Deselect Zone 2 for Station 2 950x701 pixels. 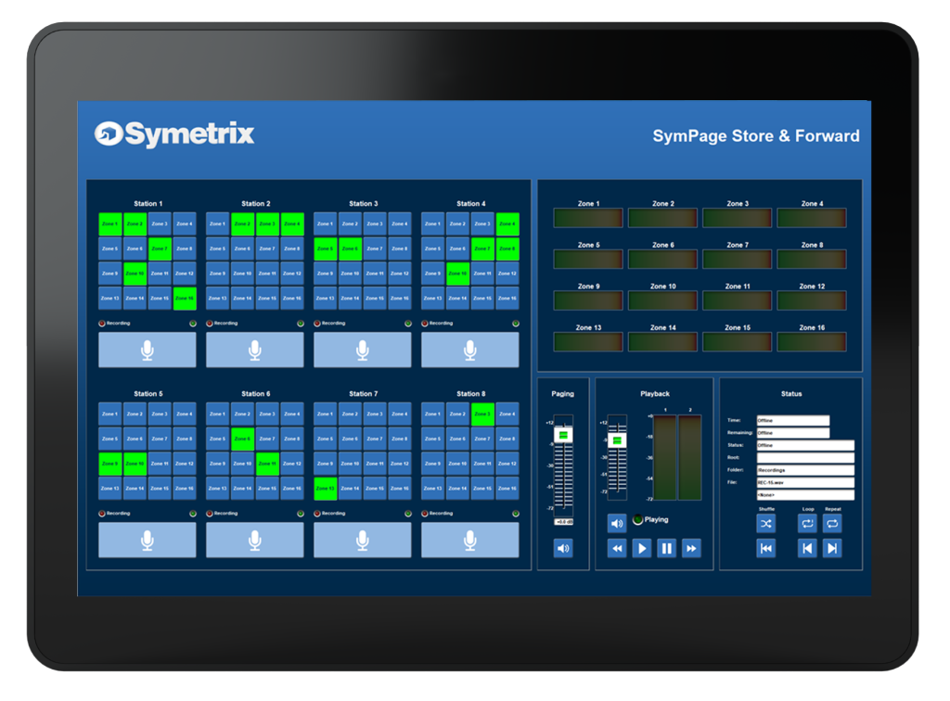click(242, 224)
